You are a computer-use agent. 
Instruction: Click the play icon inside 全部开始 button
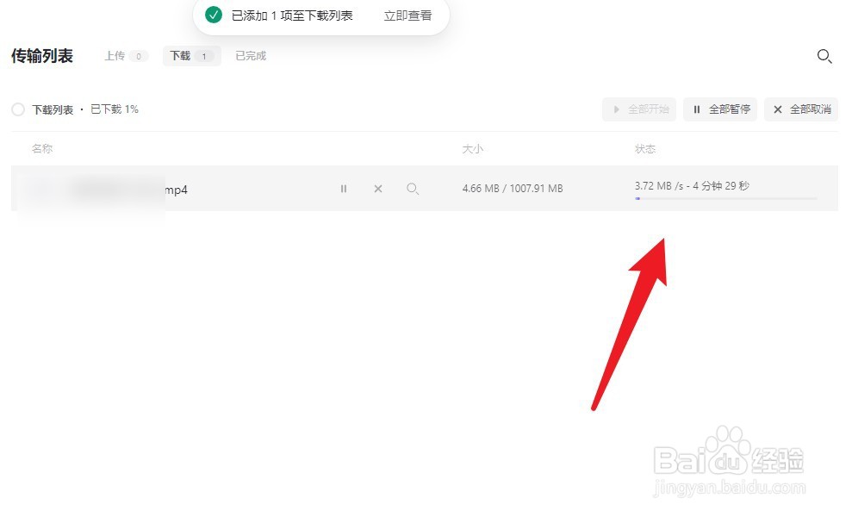(616, 109)
